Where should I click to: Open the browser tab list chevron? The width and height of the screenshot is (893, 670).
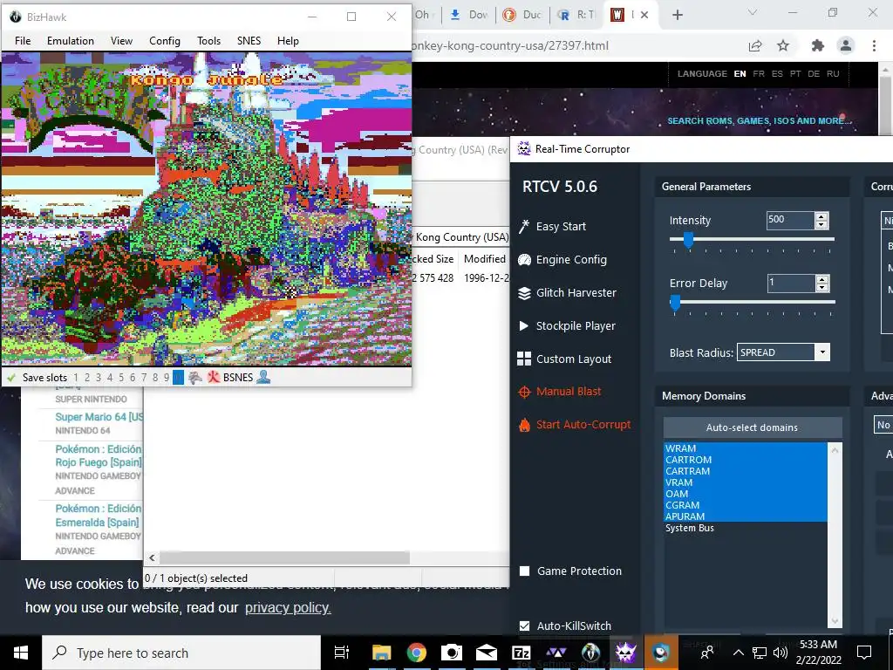pos(753,12)
